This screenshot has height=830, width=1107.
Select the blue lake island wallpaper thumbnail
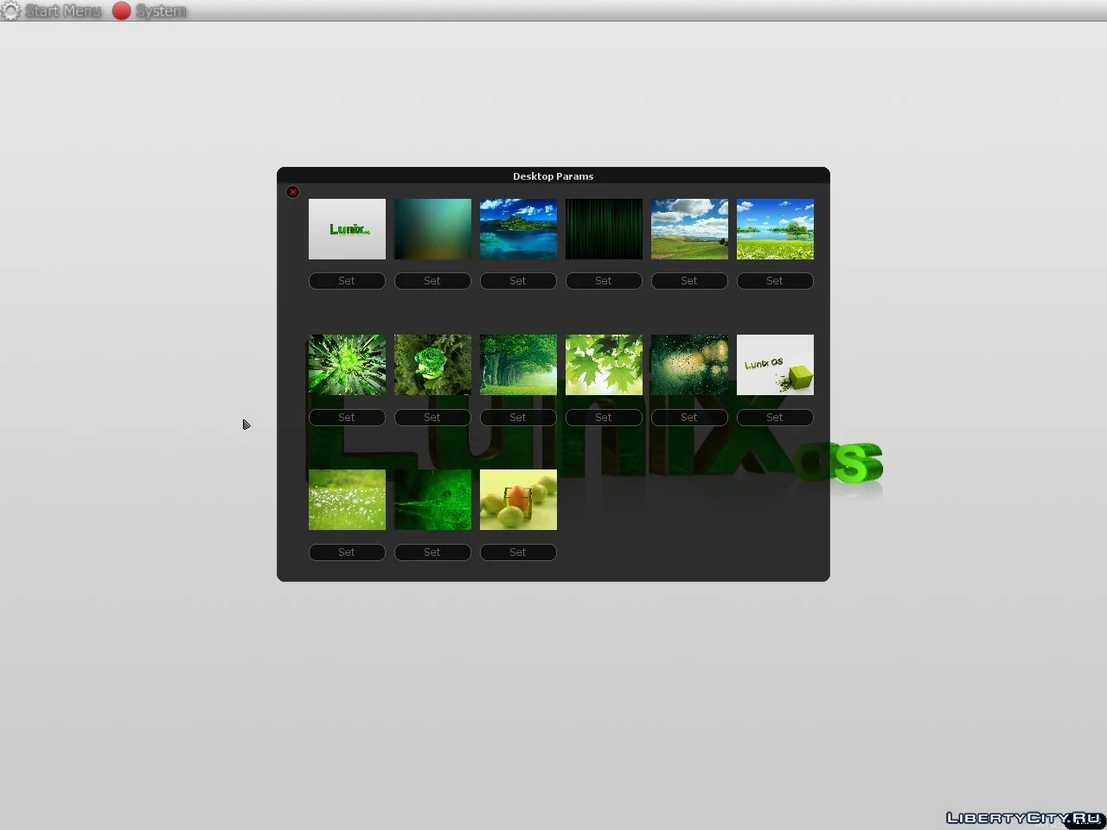pos(518,229)
